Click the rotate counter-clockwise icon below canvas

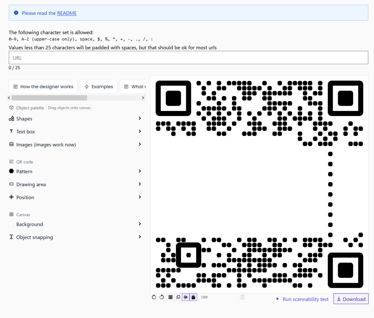coord(162,297)
